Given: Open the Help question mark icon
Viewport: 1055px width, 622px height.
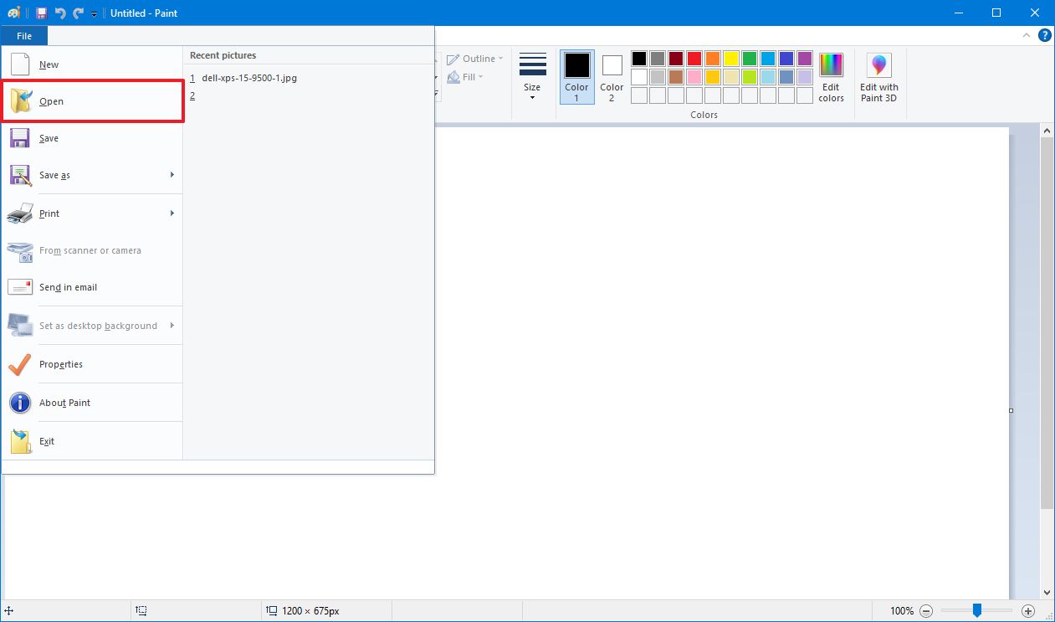Looking at the screenshot, I should coord(1045,35).
